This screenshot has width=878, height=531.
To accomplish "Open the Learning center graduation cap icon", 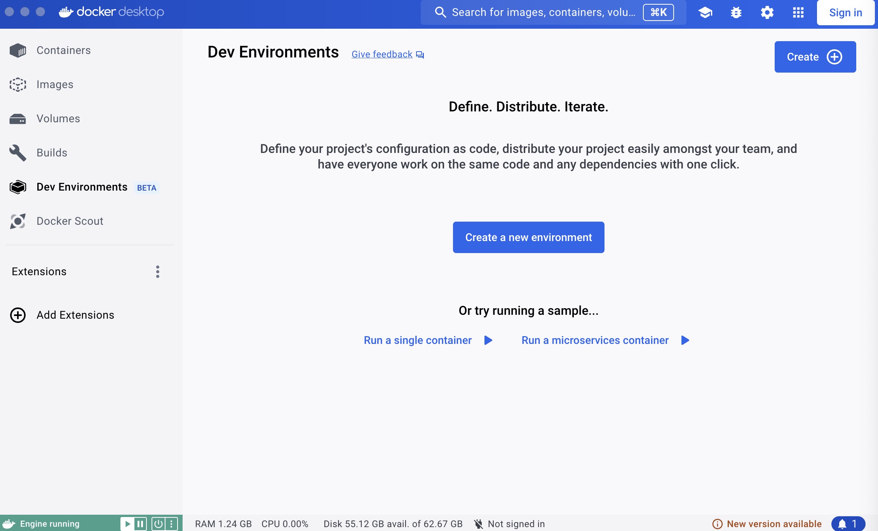I will [x=705, y=12].
